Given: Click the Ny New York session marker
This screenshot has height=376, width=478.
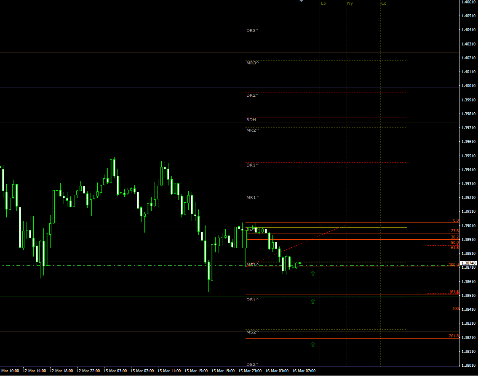Looking at the screenshot, I should [349, 3].
